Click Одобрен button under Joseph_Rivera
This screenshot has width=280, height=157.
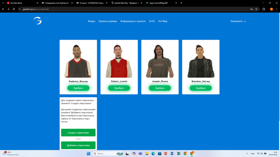click(x=160, y=88)
